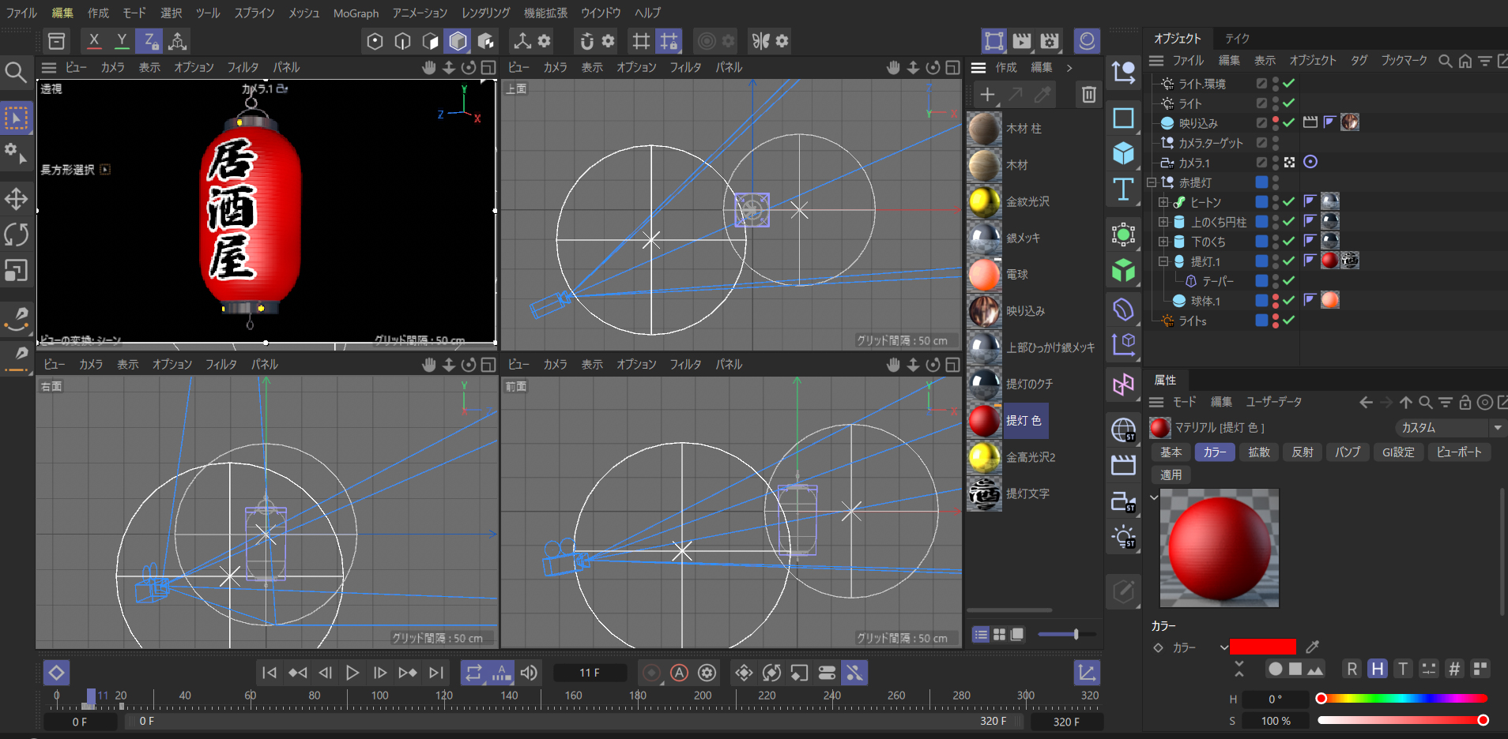Toggle the X axis lock
This screenshot has width=1508, height=739.
pos(94,40)
